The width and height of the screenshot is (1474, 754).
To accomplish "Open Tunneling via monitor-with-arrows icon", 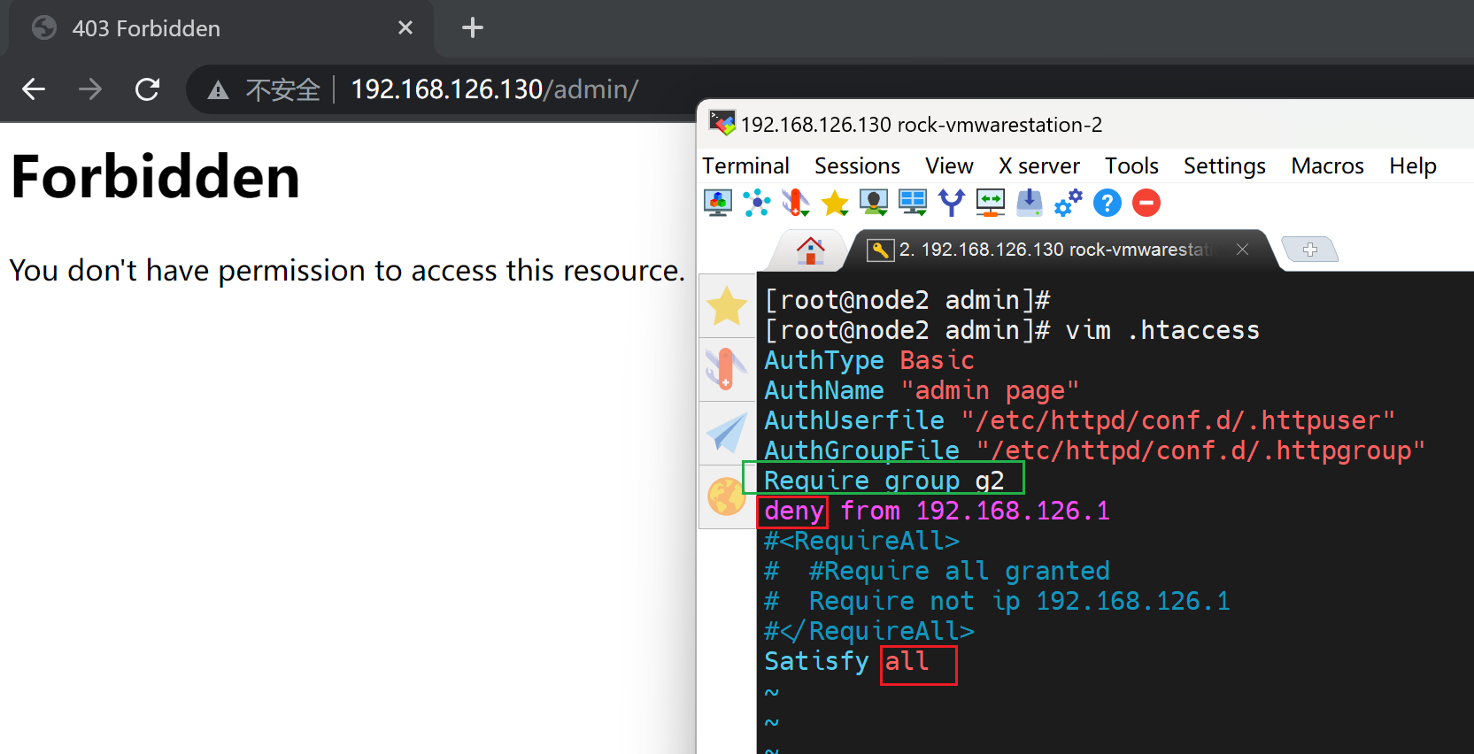I will click(991, 203).
